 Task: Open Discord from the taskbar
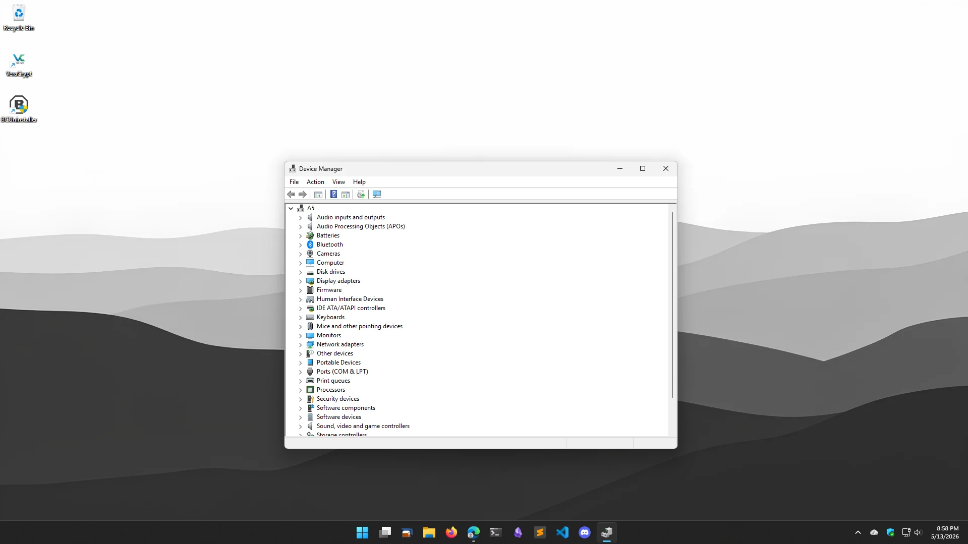585,532
